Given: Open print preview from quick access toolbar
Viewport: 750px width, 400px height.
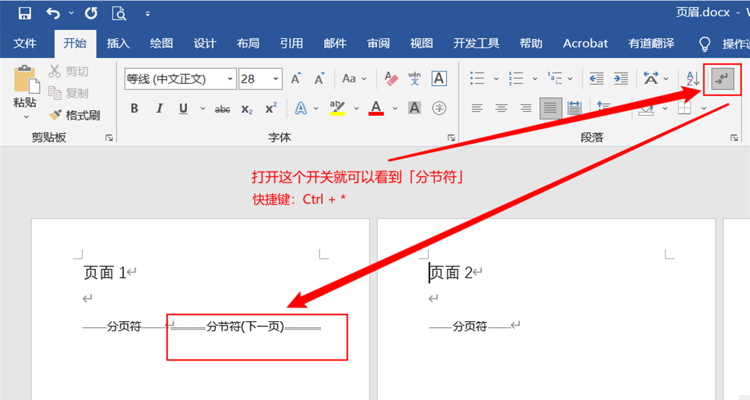Looking at the screenshot, I should [119, 13].
